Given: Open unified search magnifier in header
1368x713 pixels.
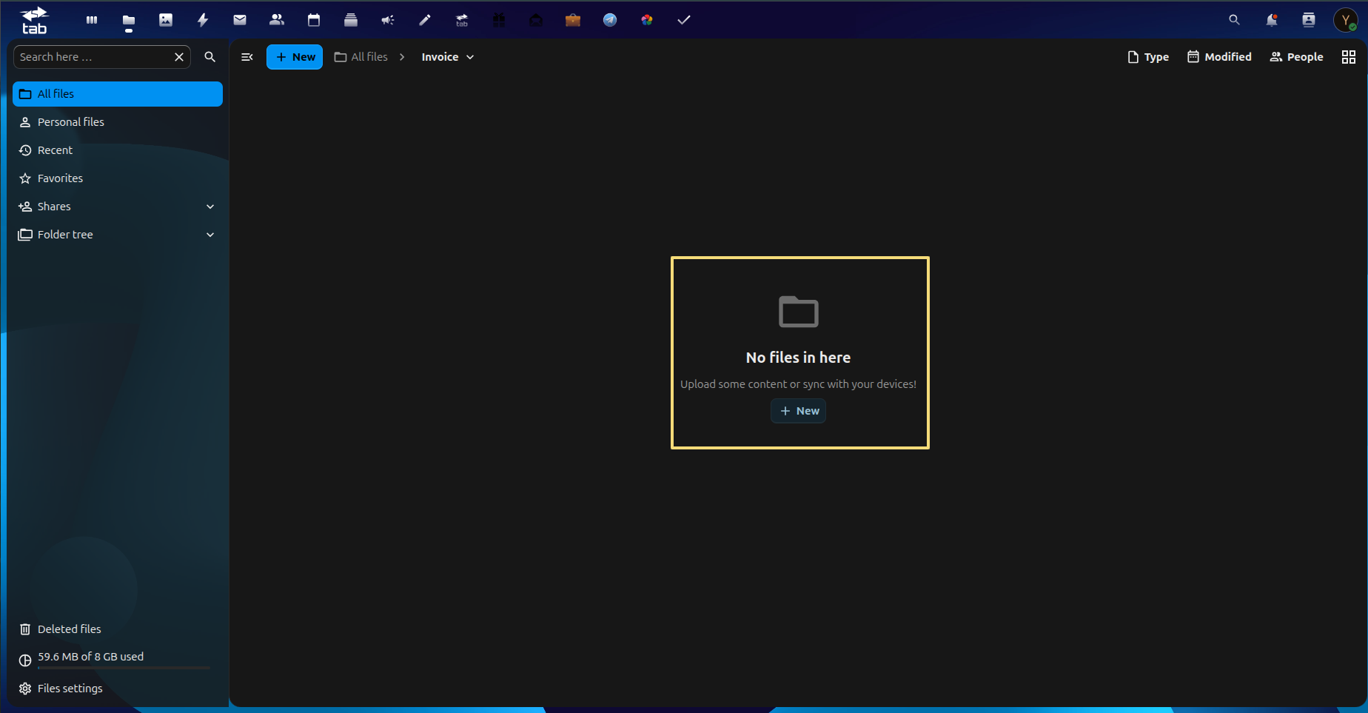Looking at the screenshot, I should [x=1234, y=20].
